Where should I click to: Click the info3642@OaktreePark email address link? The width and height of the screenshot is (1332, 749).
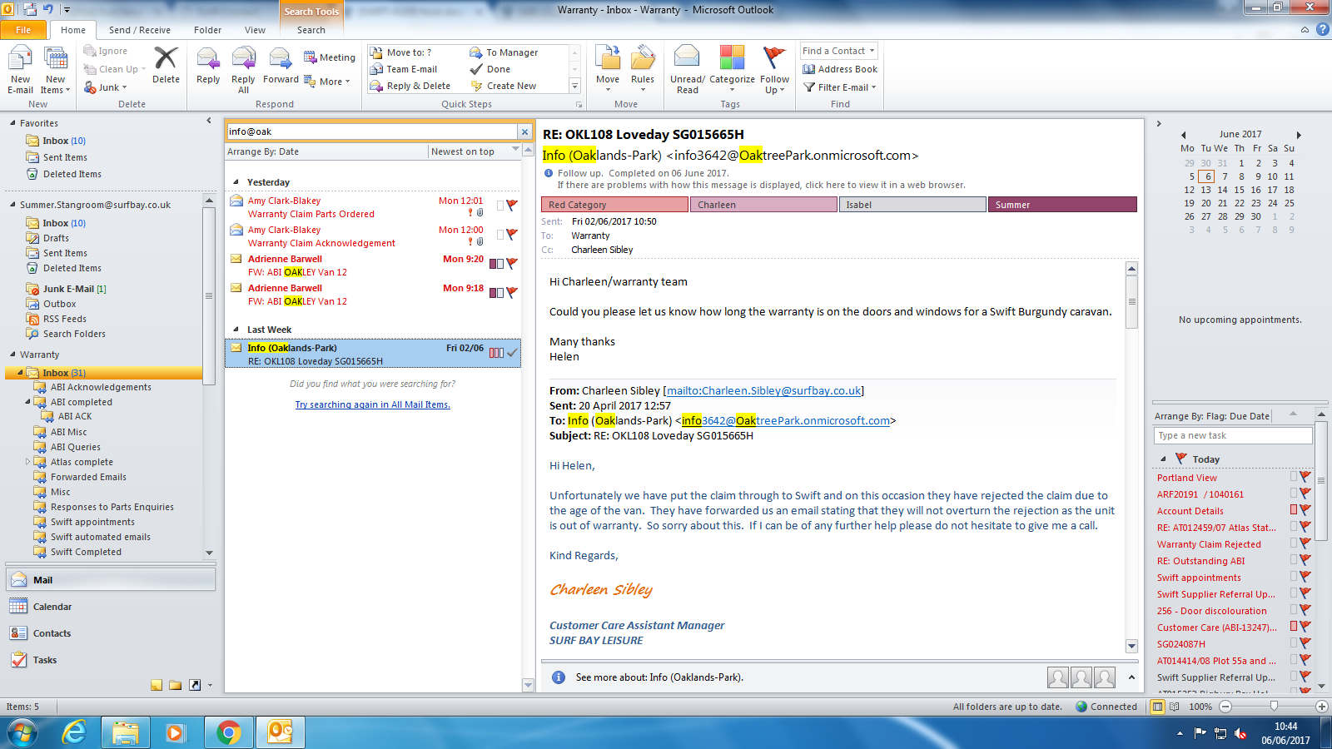click(x=786, y=420)
